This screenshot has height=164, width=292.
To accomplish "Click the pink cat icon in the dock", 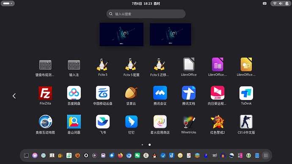I will click(35, 156).
